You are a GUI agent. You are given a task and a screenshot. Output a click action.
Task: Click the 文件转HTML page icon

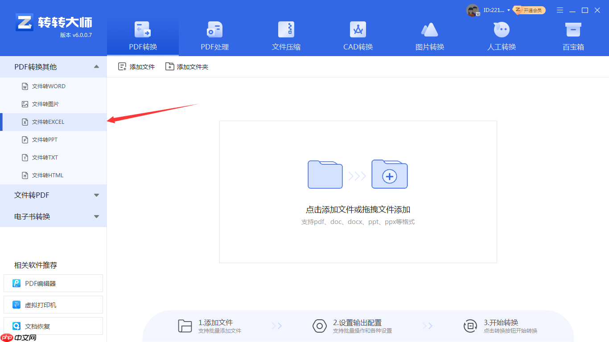tap(25, 175)
